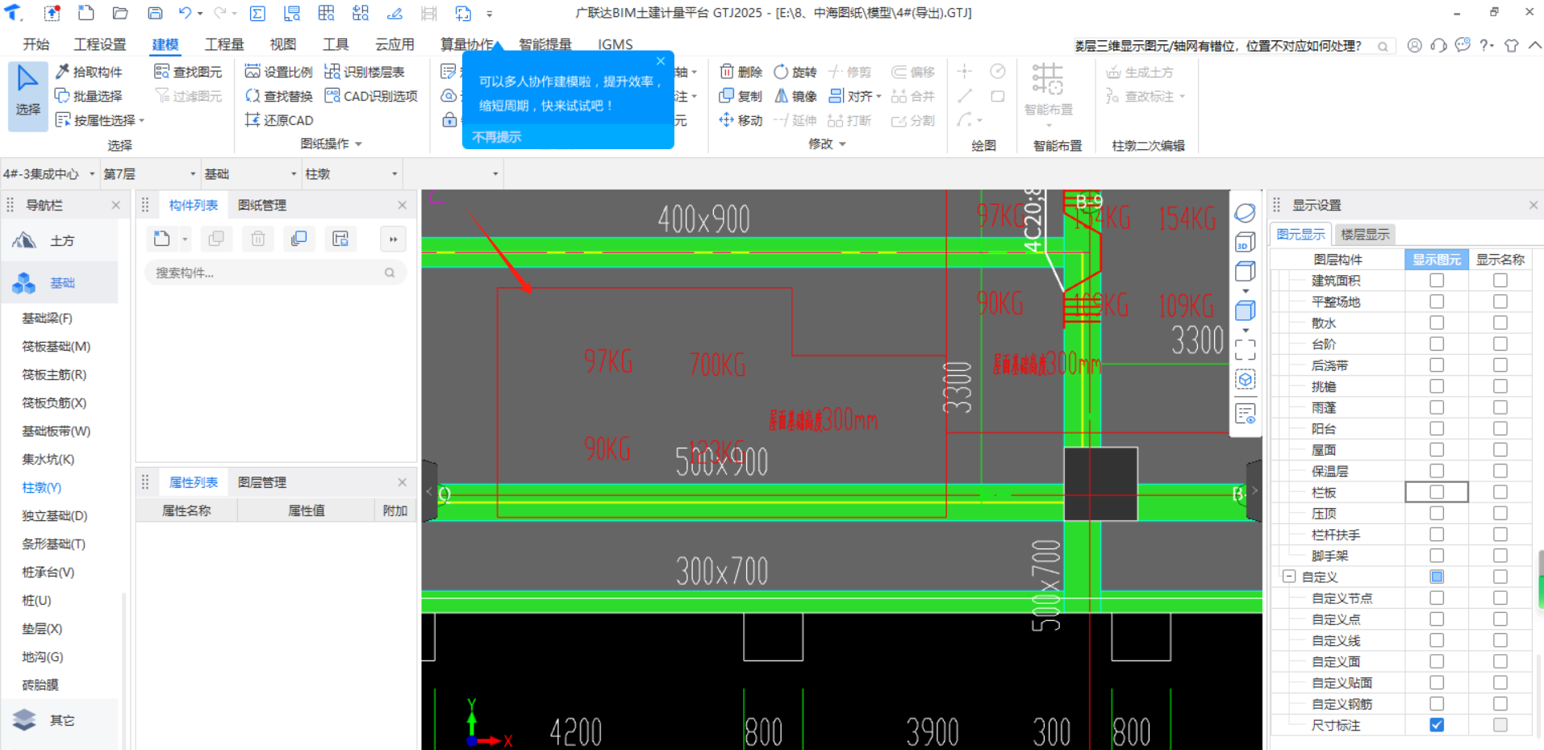The height and width of the screenshot is (750, 1544).
Task: Click 拾取构件 tool
Action: coord(90,72)
